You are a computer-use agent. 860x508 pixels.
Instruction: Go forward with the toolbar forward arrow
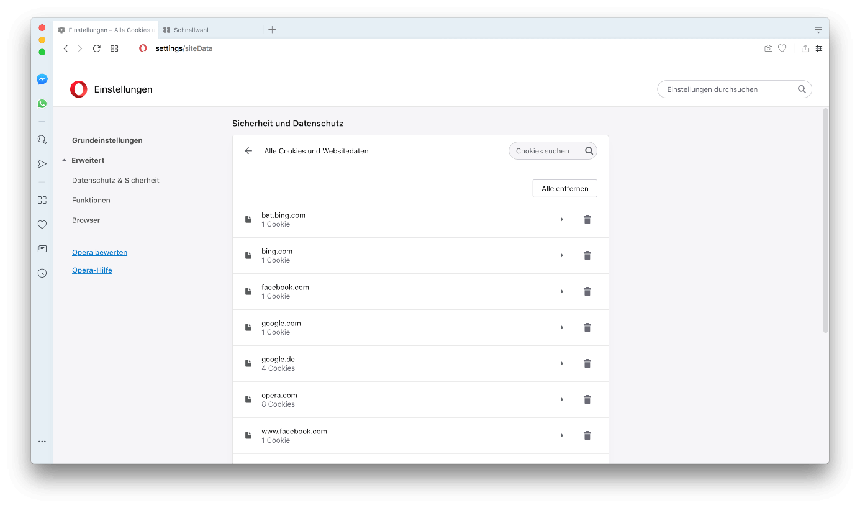[x=80, y=48]
